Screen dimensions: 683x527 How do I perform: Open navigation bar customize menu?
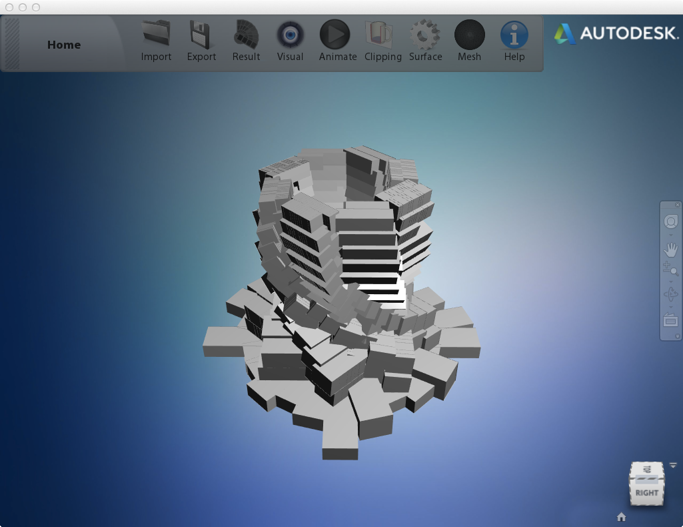click(677, 336)
